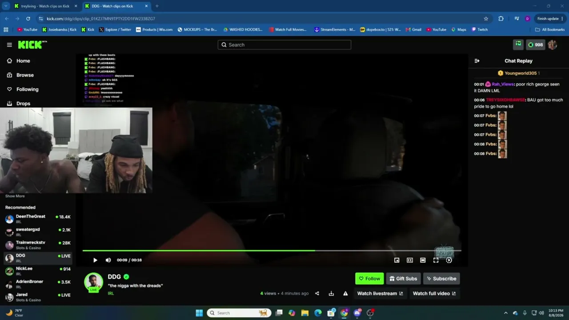Toggle picture-in-picture mode for the clip
This screenshot has height=320, width=569.
tap(397, 260)
